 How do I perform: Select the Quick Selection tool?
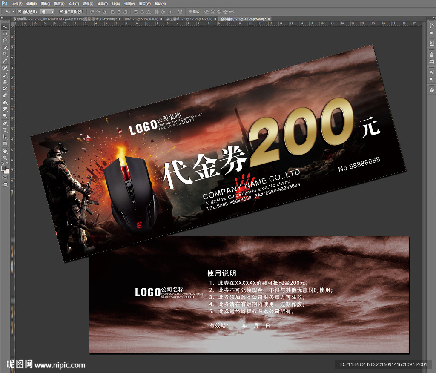(5, 47)
